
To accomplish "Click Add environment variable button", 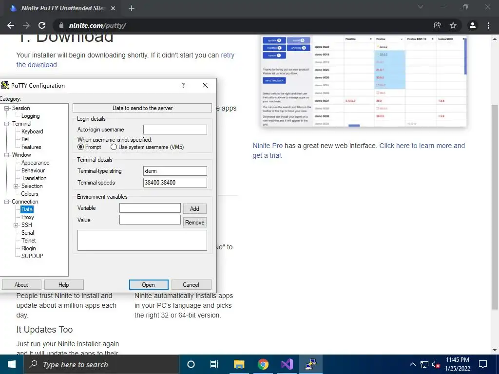I will point(194,208).
